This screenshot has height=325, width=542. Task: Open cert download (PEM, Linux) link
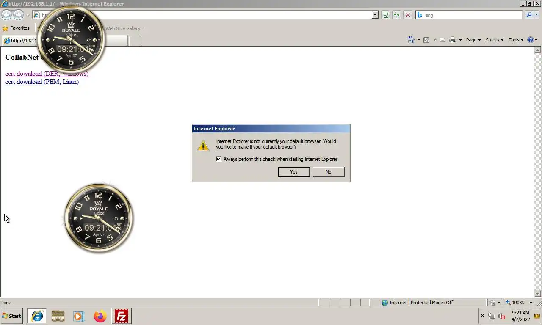[x=42, y=82]
